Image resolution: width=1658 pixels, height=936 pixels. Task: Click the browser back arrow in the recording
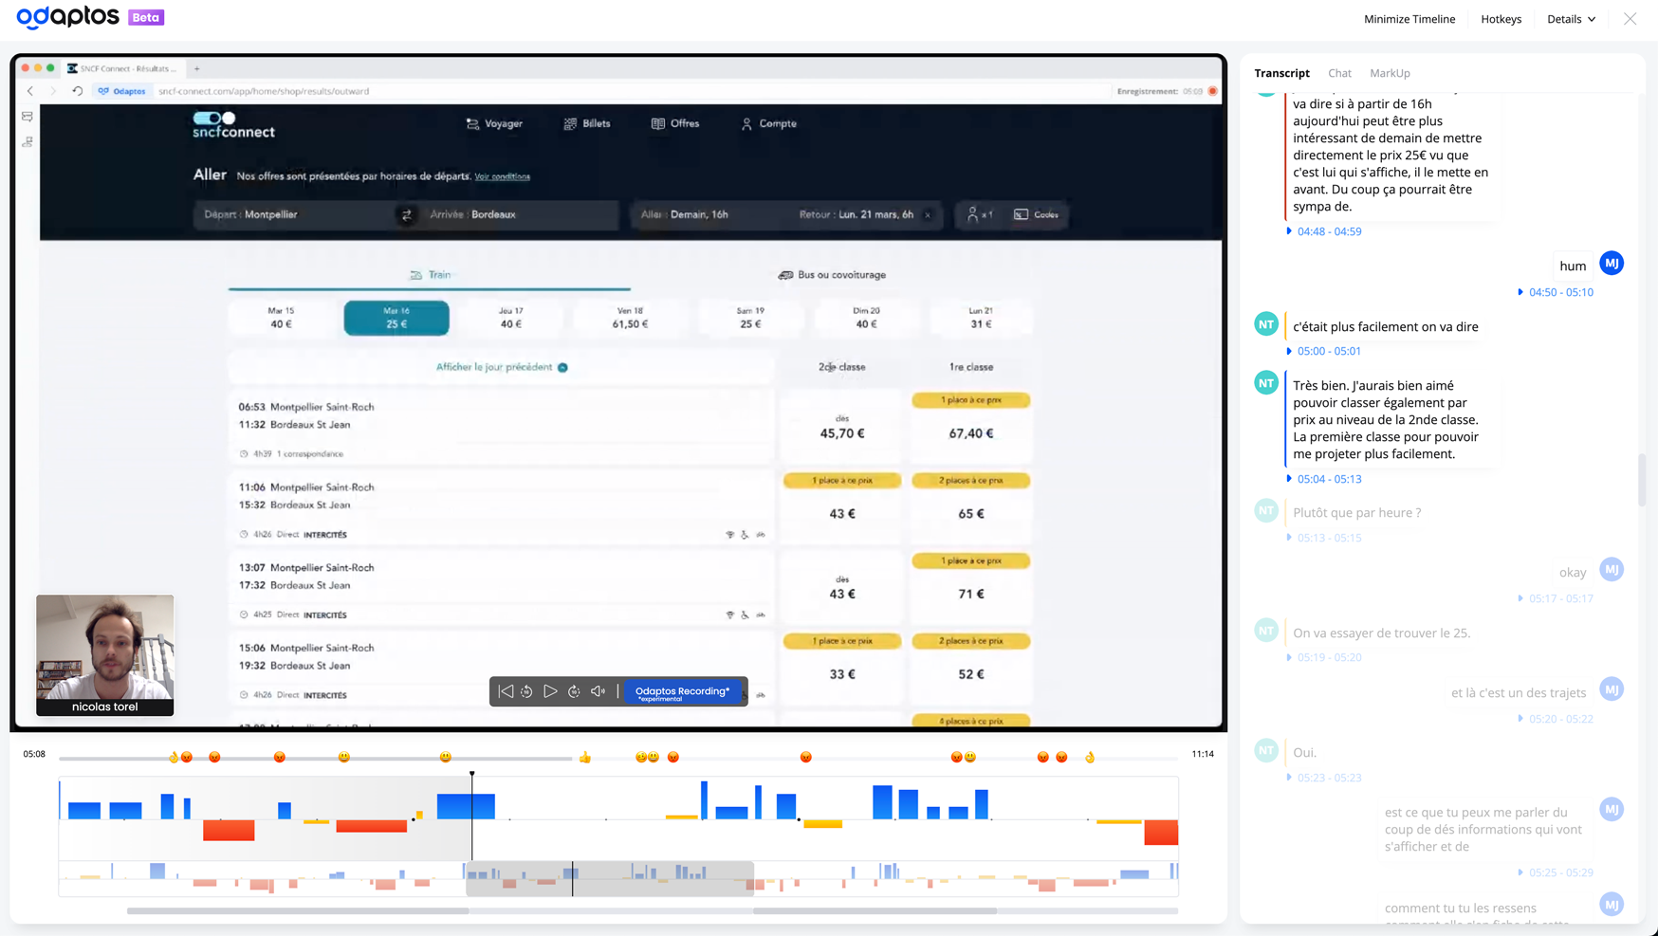(30, 91)
